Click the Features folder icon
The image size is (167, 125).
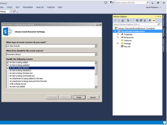click(122, 40)
